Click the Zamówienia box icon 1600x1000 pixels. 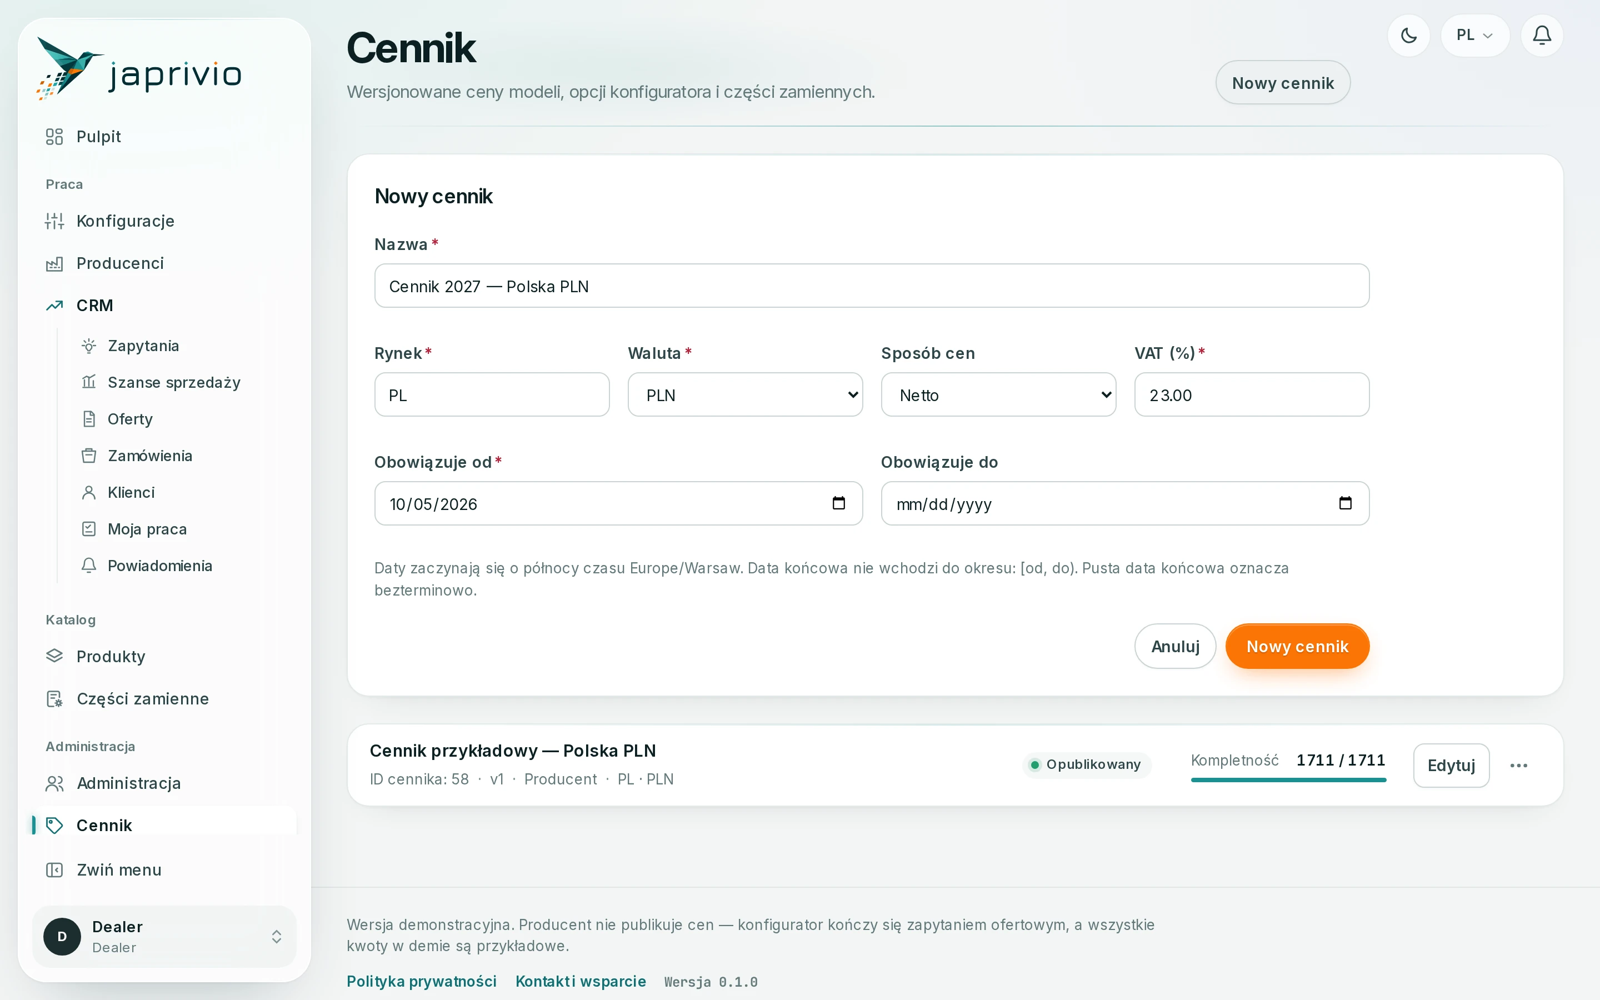89,456
